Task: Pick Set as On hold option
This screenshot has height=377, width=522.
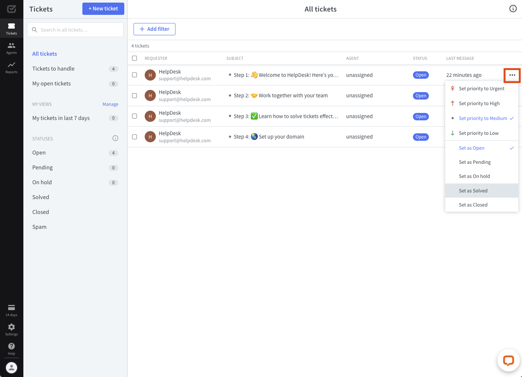Action: [x=474, y=176]
